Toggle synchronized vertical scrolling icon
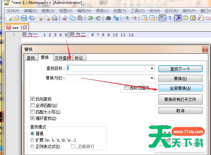Screen dimensions: 211x155 tap(144, 18)
